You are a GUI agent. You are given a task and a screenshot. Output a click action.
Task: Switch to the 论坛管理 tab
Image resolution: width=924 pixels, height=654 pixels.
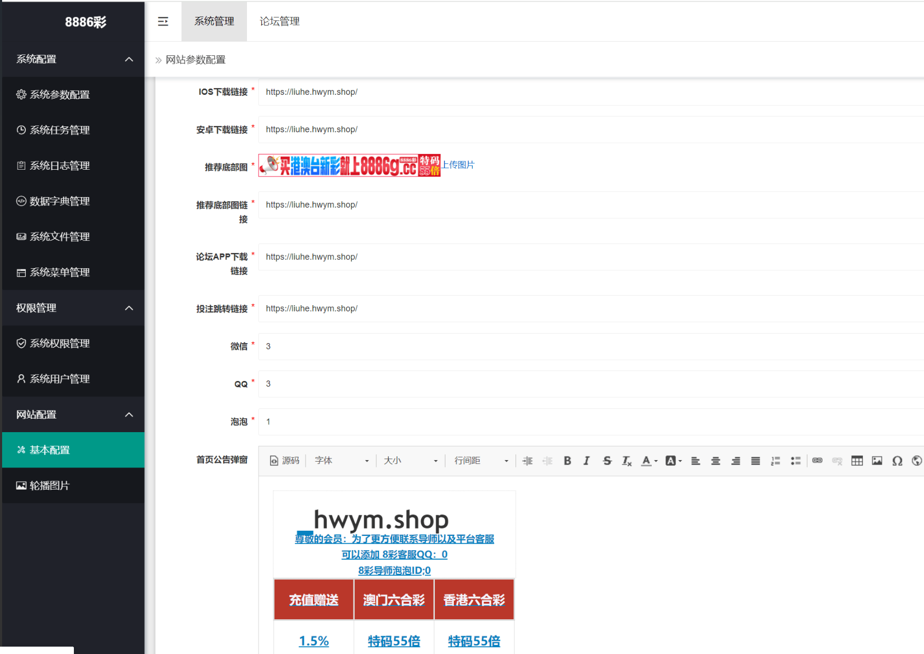(279, 22)
